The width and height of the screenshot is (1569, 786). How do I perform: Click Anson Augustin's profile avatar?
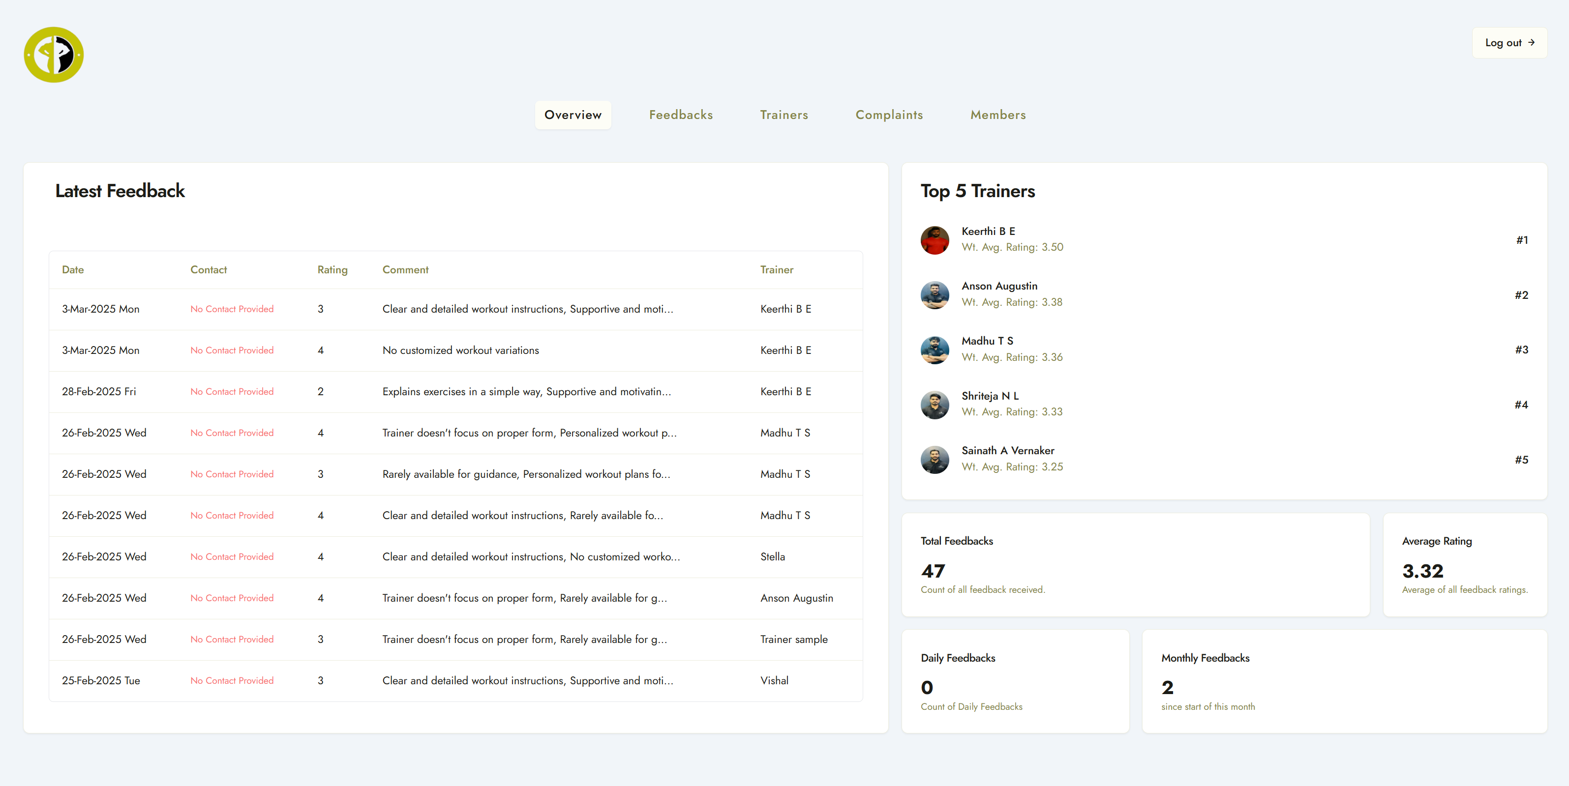tap(935, 294)
